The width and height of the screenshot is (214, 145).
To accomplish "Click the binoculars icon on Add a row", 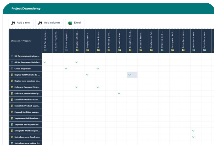I will [x=13, y=23].
